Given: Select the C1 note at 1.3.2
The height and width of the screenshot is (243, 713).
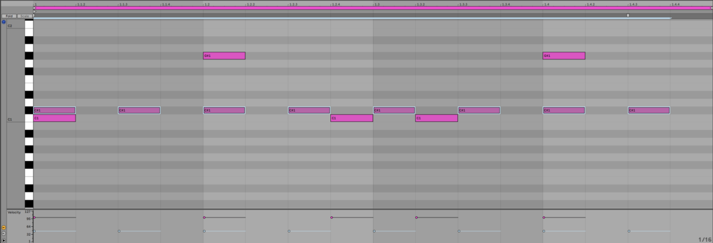Looking at the screenshot, I should [437, 118].
